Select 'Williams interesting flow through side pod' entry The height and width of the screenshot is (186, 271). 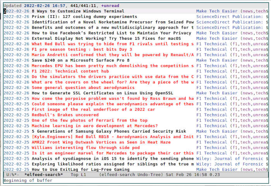tap(86, 148)
